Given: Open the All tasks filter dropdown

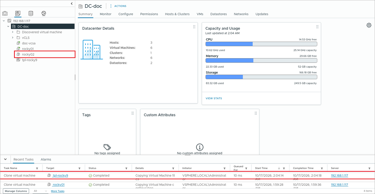Looking at the screenshot, I should [40, 191].
